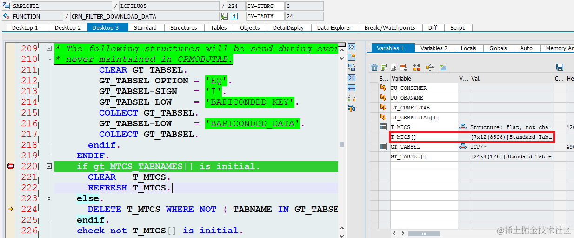Switch to the Globals tab
Image resolution: width=574 pixels, height=238 pixels.
point(498,48)
